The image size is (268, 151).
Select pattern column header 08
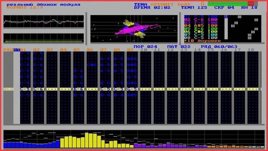117,50
